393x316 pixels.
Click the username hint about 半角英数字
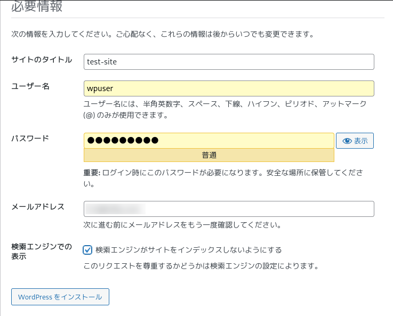[x=225, y=109]
